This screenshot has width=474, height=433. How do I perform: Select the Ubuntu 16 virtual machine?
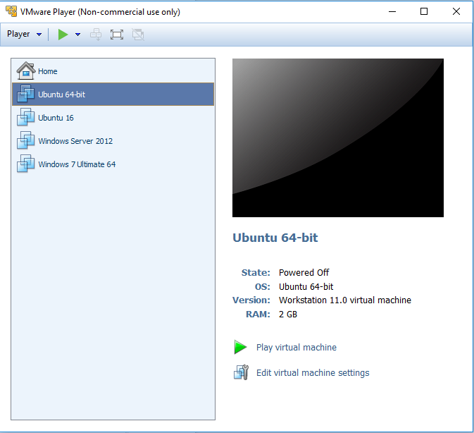(113, 118)
